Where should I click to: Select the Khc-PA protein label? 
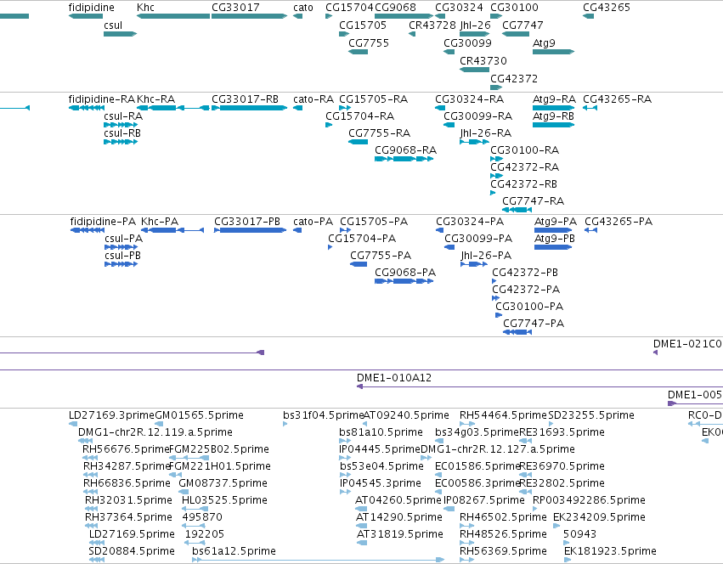pyautogui.click(x=160, y=222)
